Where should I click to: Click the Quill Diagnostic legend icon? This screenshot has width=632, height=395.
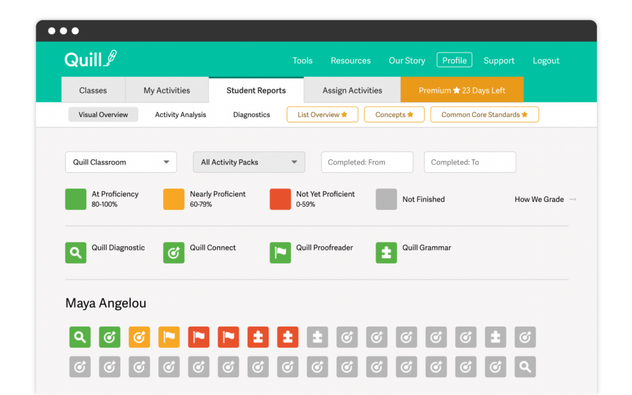76,252
